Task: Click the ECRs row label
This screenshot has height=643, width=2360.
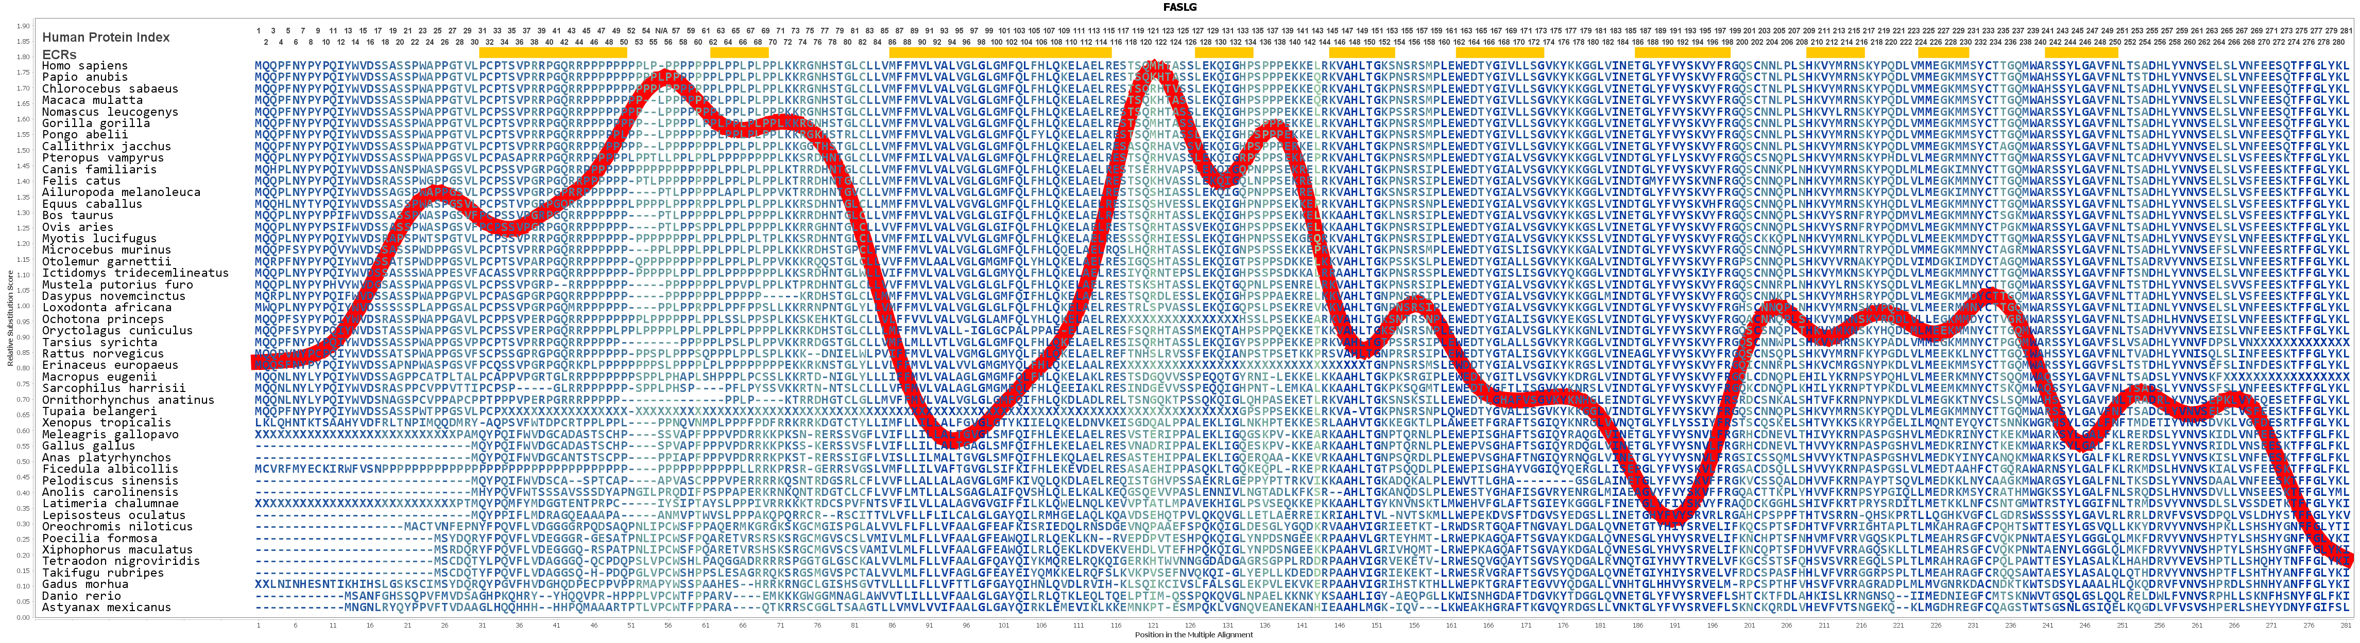Action: (60, 54)
